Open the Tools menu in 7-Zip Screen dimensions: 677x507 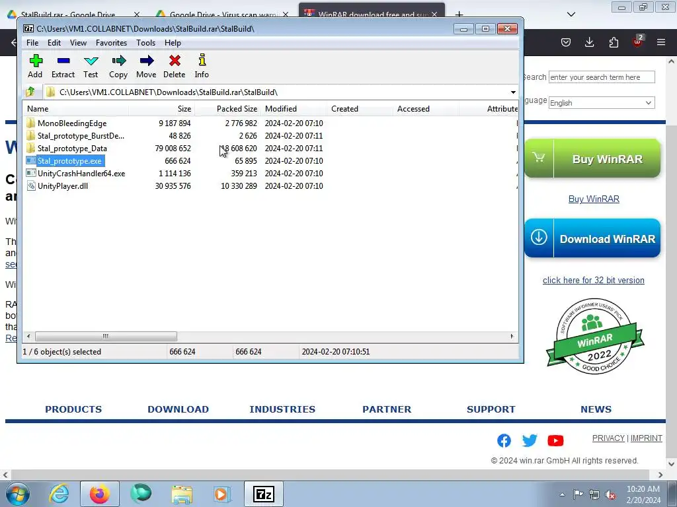145,43
